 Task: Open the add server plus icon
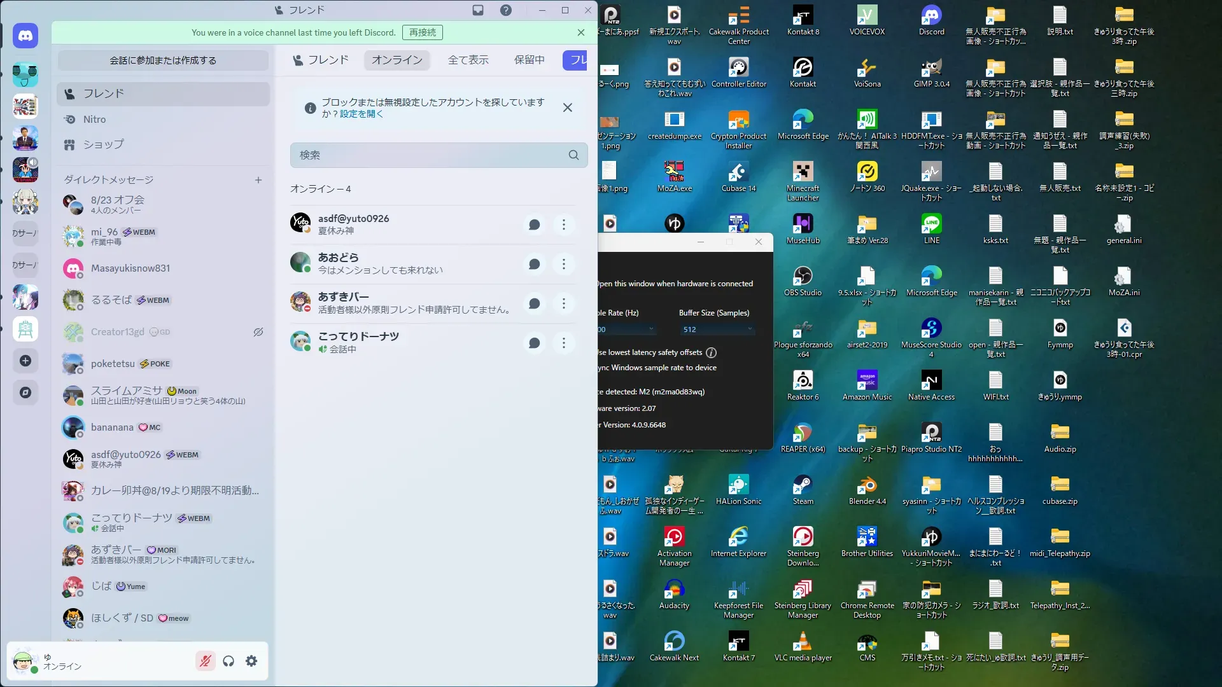(x=25, y=361)
